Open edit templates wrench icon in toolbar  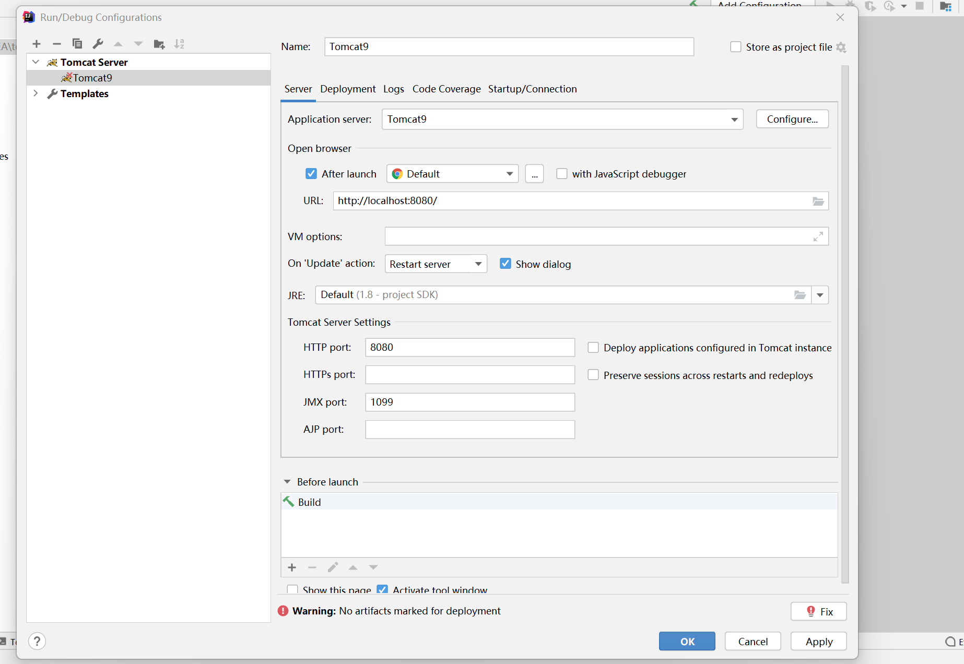click(x=98, y=44)
